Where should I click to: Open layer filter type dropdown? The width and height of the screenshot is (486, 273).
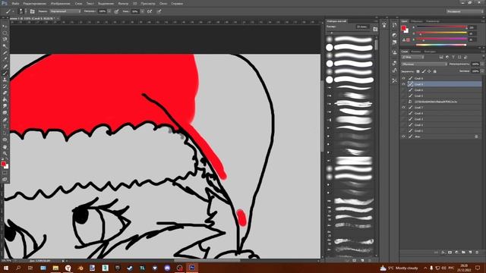[412, 58]
